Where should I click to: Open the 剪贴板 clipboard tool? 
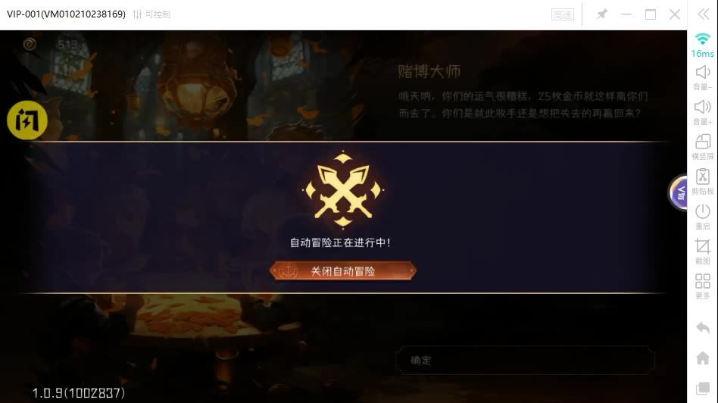coord(702,182)
